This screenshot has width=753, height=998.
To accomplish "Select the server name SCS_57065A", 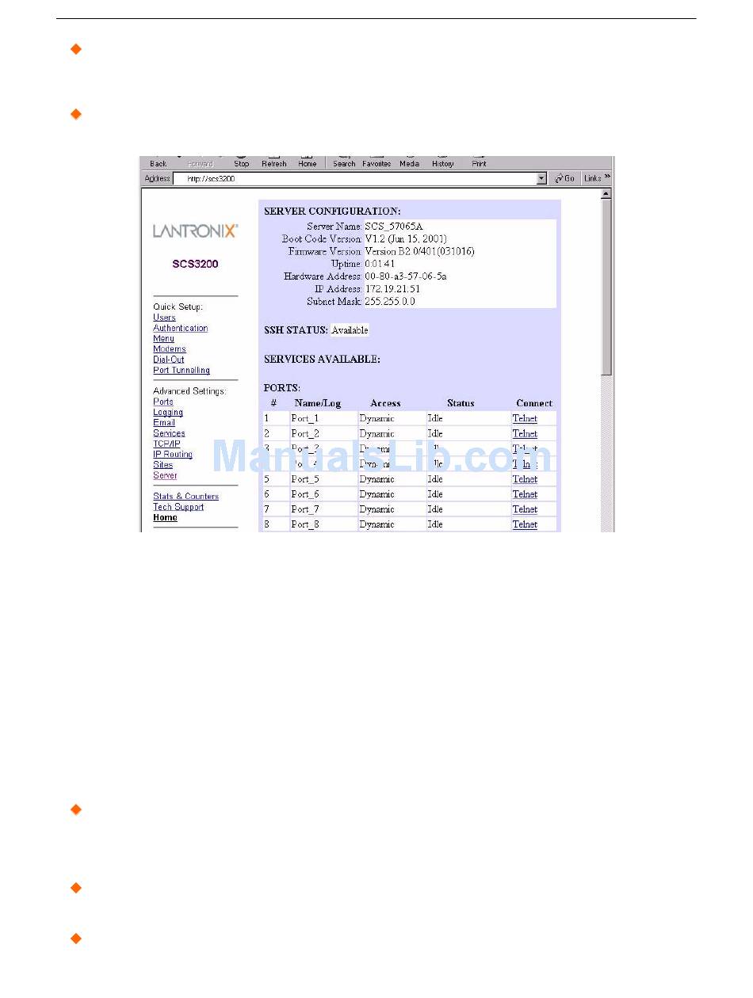I will [x=394, y=227].
